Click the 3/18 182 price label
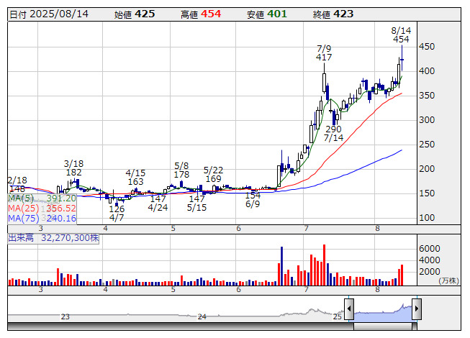 coord(73,168)
